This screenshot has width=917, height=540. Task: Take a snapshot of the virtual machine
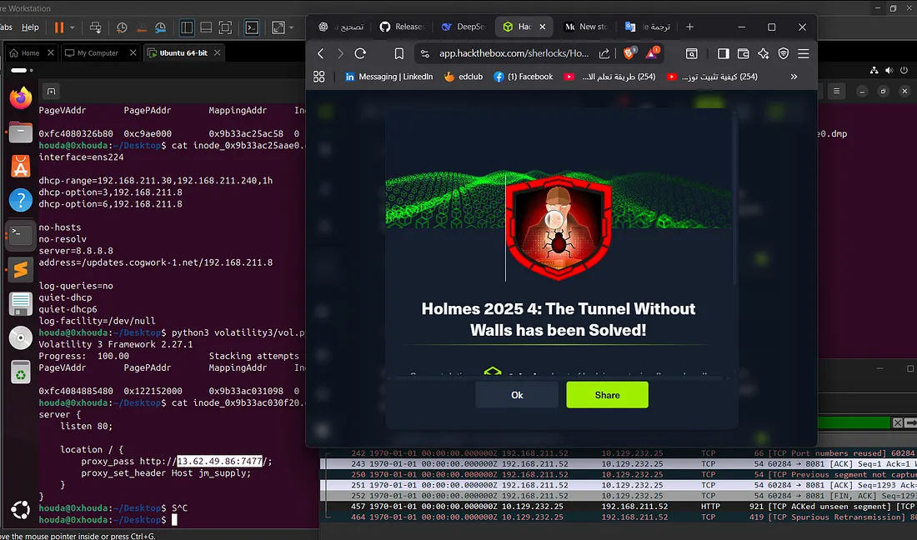point(122,27)
